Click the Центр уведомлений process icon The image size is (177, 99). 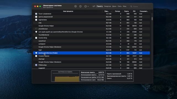[x=36, y=17]
